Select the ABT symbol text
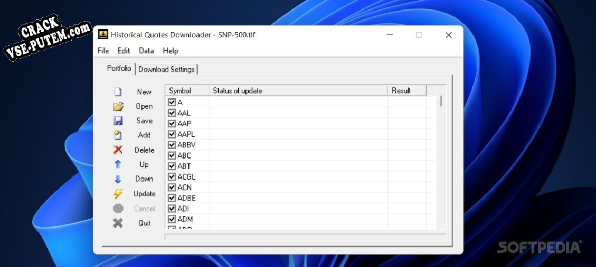 (184, 166)
